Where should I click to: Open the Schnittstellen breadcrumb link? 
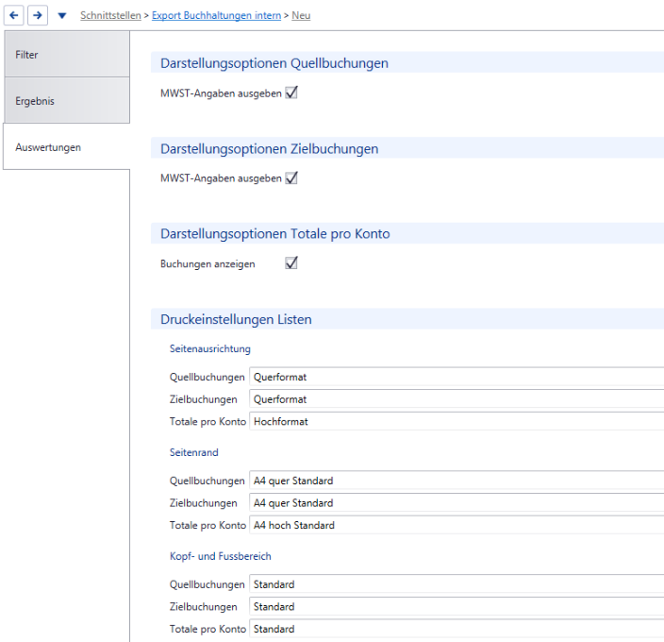(110, 15)
